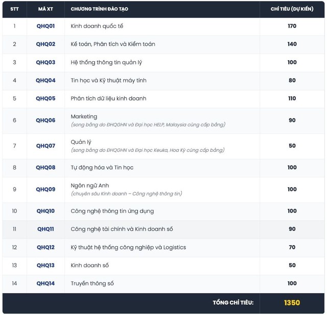Click the total quota value 1350
The height and width of the screenshot is (315, 327).
pyautogui.click(x=292, y=303)
